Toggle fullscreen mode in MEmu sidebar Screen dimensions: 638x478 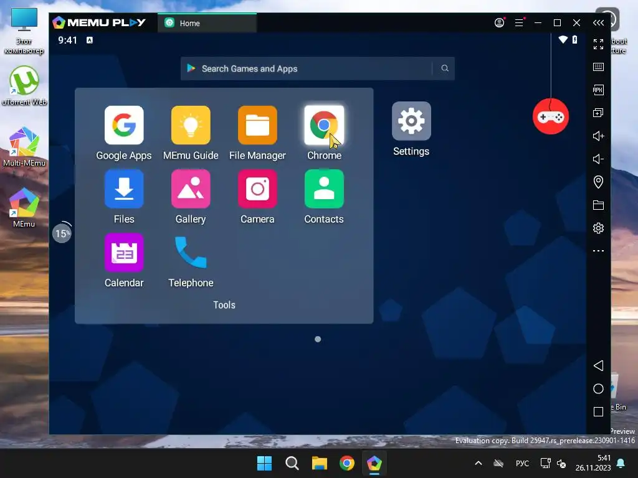[x=598, y=44]
